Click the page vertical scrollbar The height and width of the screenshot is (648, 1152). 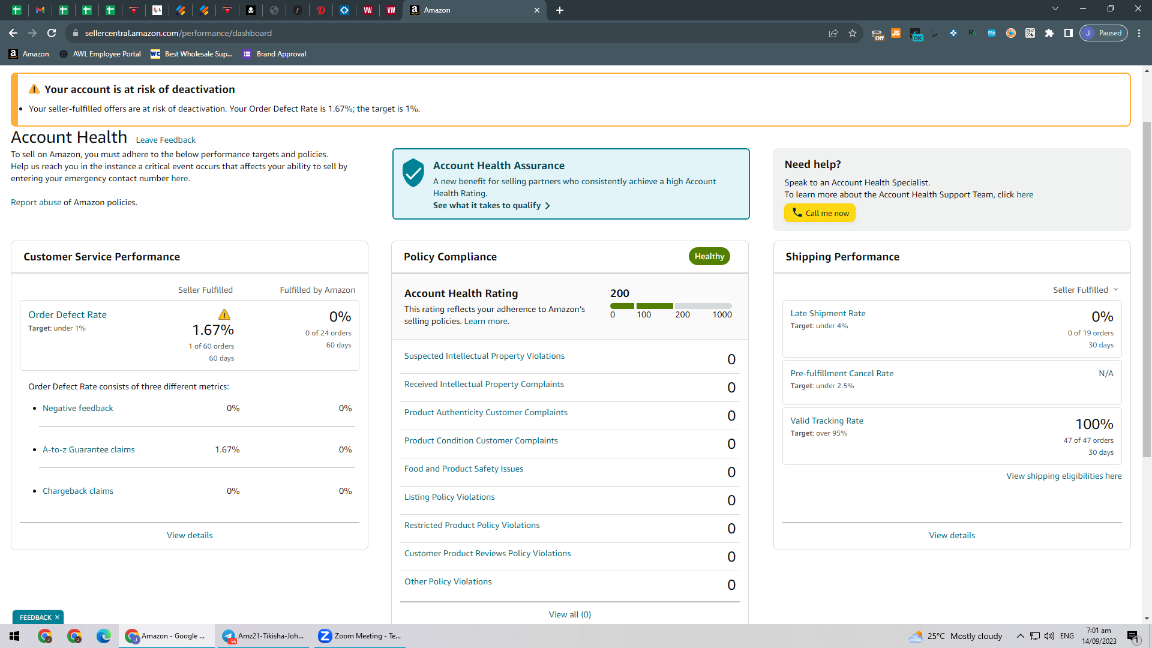click(1147, 288)
